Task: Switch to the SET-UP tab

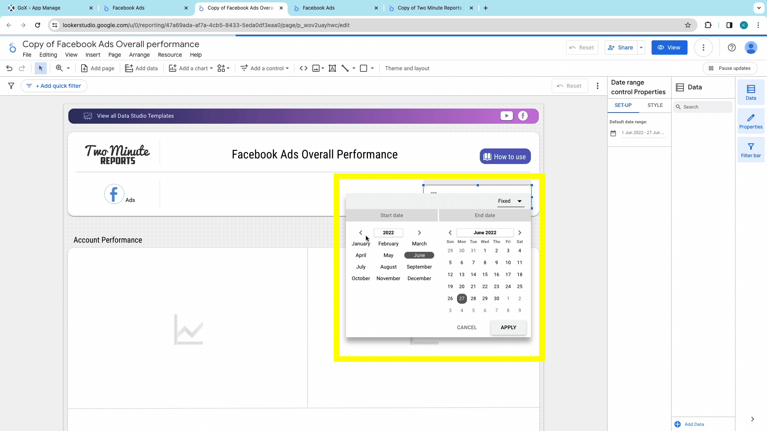Action: (623, 105)
